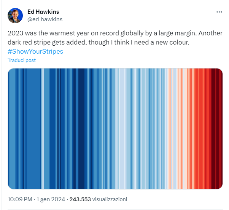The image size is (229, 210).
Task: Click the 10:09 PM timestamp
Action: coord(20,199)
